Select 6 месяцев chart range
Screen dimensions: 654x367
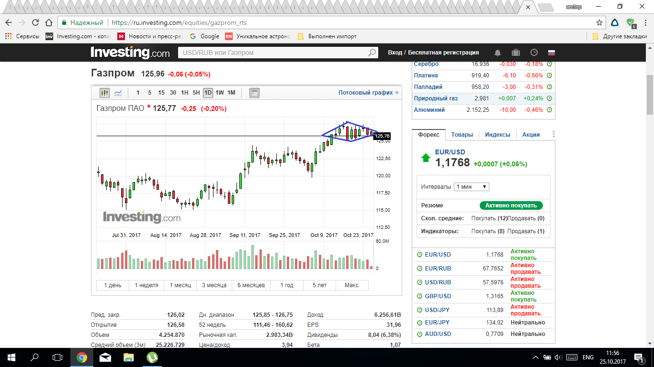click(251, 285)
